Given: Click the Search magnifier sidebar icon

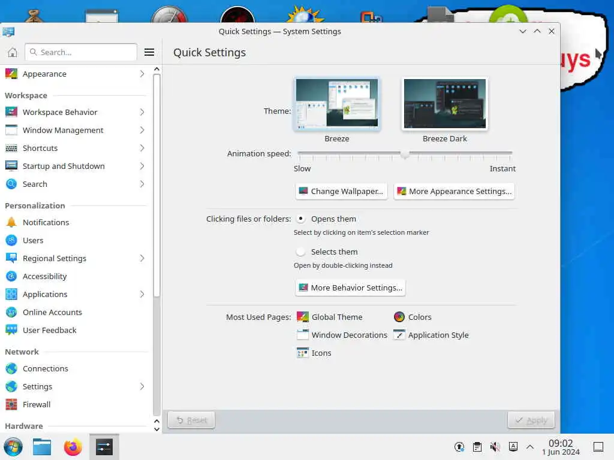Looking at the screenshot, I should [11, 184].
